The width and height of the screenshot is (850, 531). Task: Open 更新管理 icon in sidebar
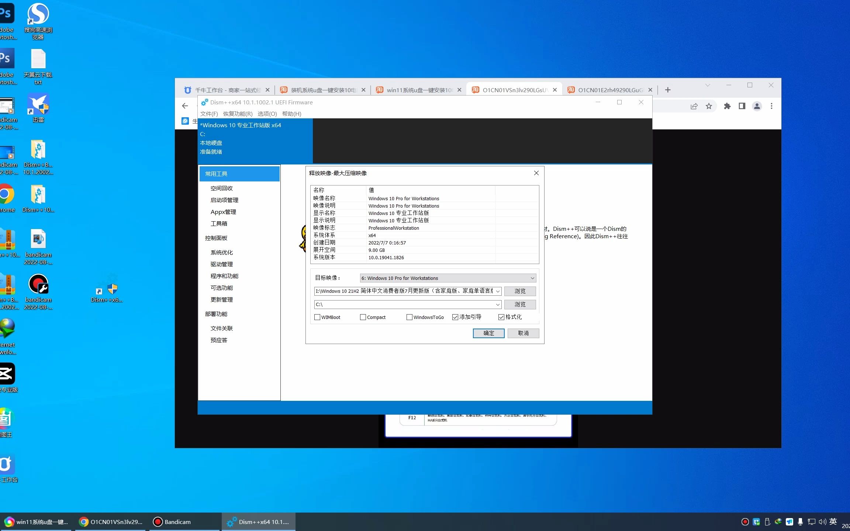pyautogui.click(x=222, y=300)
